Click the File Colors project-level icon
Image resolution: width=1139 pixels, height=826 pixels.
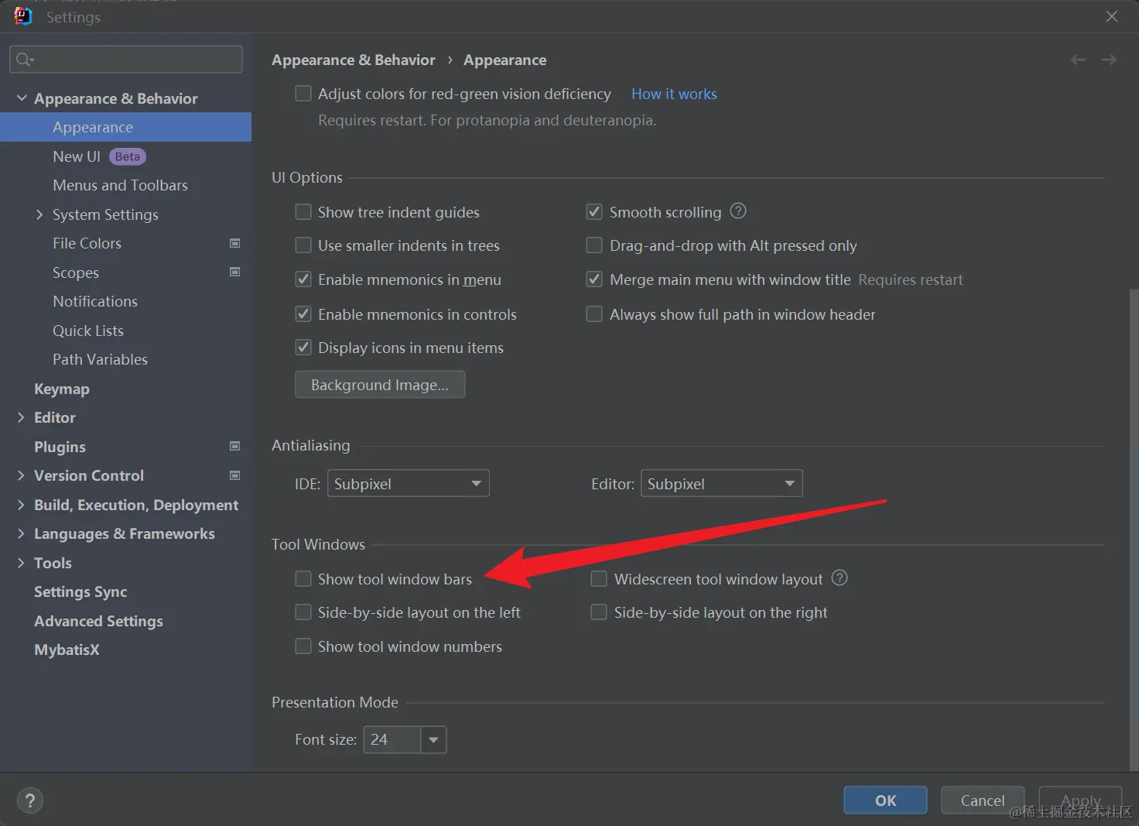[234, 243]
